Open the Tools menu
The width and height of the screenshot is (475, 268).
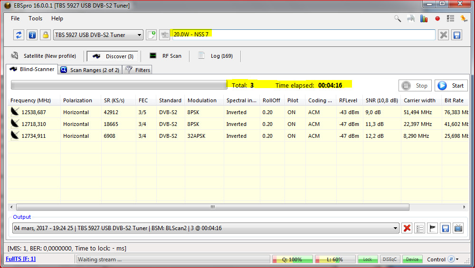click(35, 18)
